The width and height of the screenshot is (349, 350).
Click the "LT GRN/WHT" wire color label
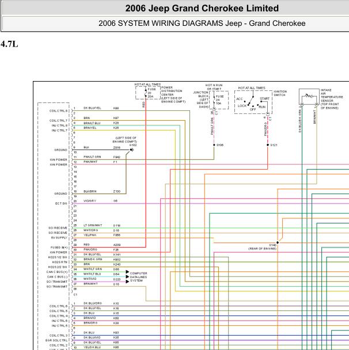pyautogui.click(x=93, y=225)
